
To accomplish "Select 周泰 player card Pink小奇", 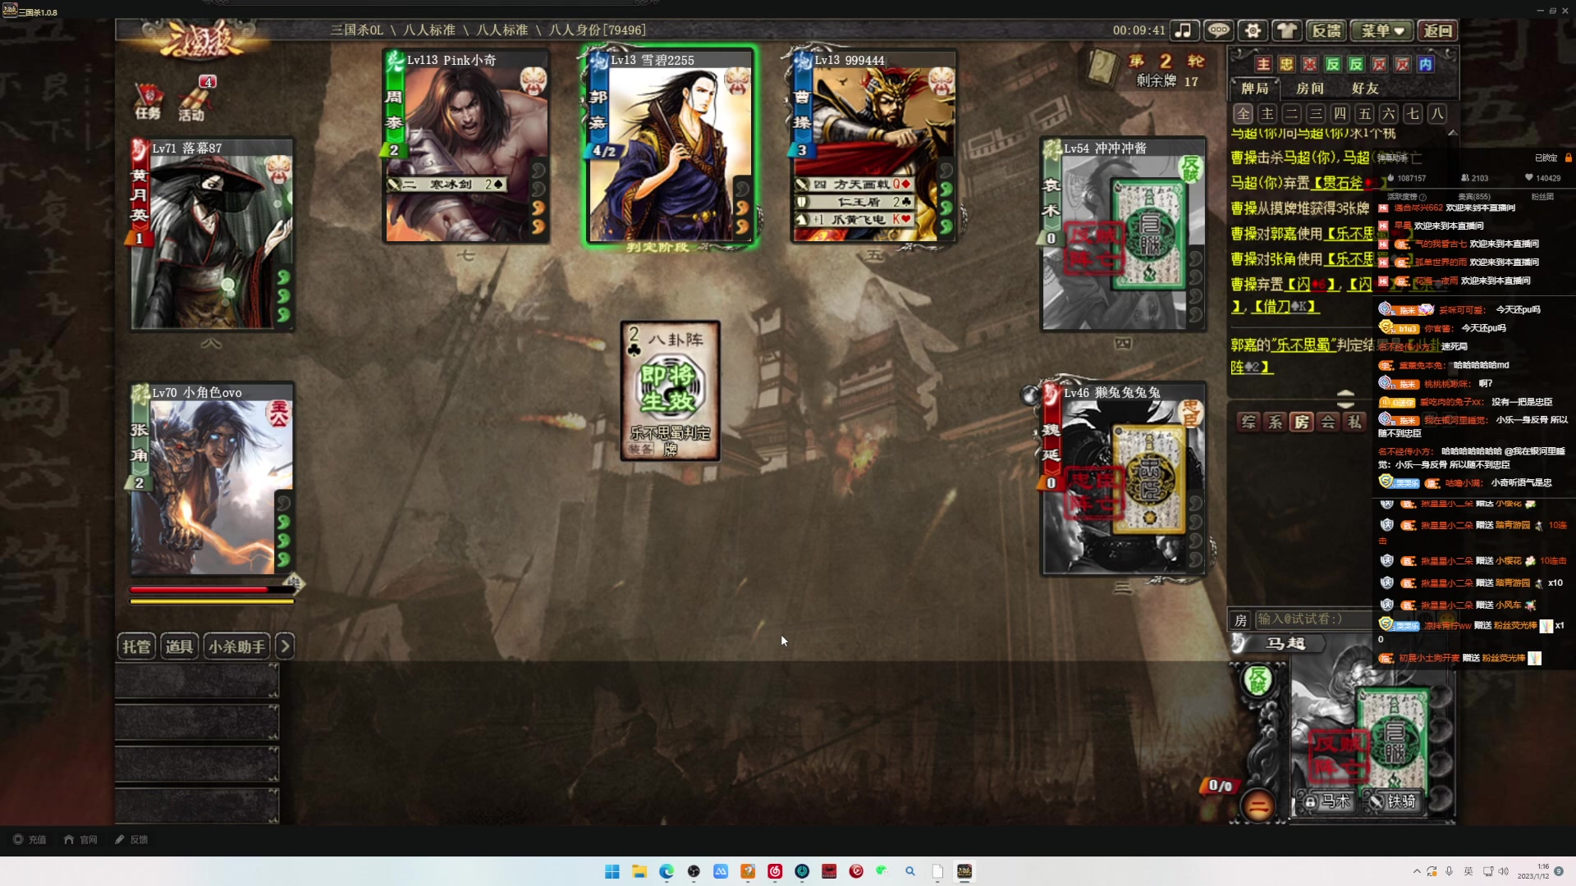I will coord(466,146).
